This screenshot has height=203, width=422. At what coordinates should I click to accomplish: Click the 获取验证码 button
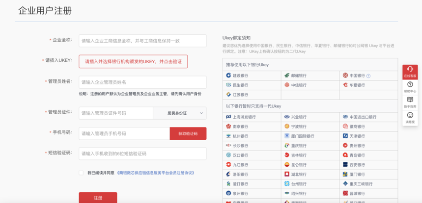point(188,133)
